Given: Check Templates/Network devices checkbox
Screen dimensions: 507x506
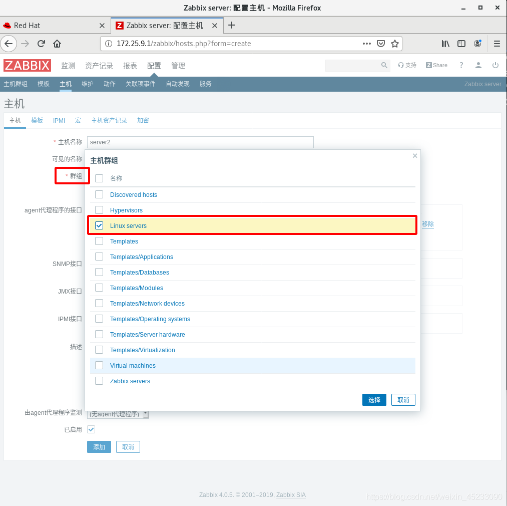Looking at the screenshot, I should click(99, 303).
